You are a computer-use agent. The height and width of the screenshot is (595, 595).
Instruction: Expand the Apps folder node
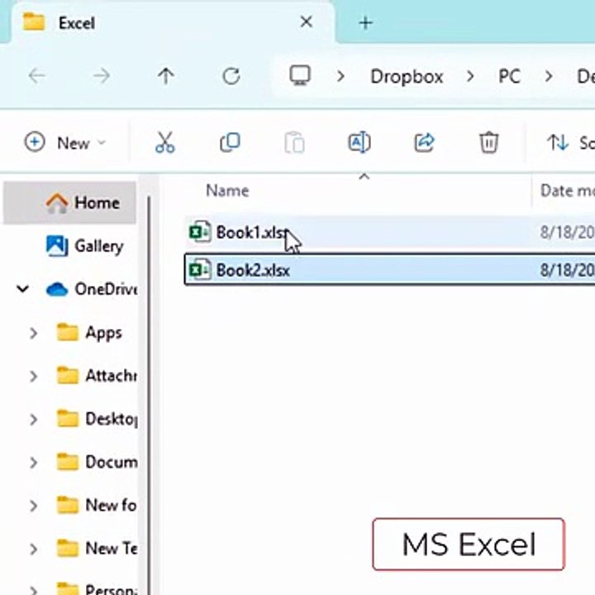pos(33,333)
